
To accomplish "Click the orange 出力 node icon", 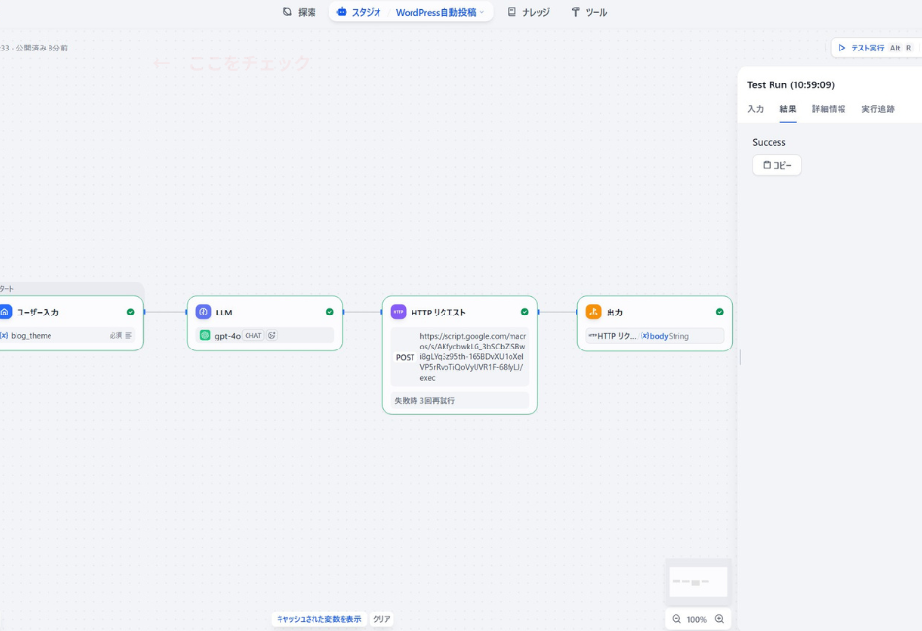I will click(x=593, y=312).
